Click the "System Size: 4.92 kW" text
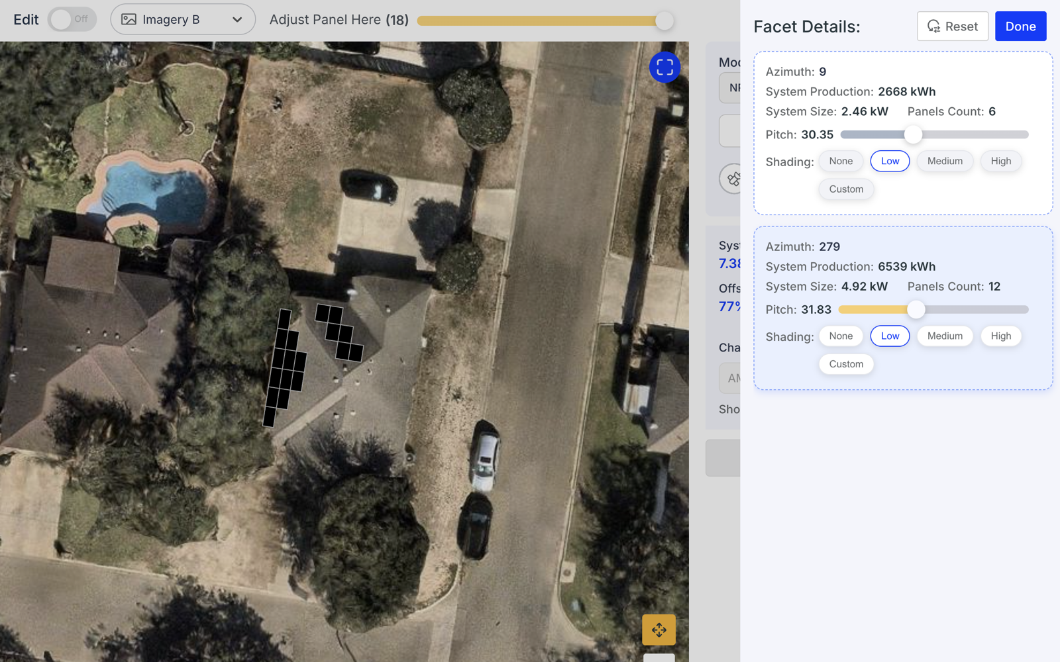Viewport: 1060px width, 662px height. point(827,286)
